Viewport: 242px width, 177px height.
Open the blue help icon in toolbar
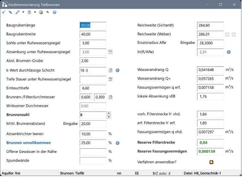tap(55, 12)
